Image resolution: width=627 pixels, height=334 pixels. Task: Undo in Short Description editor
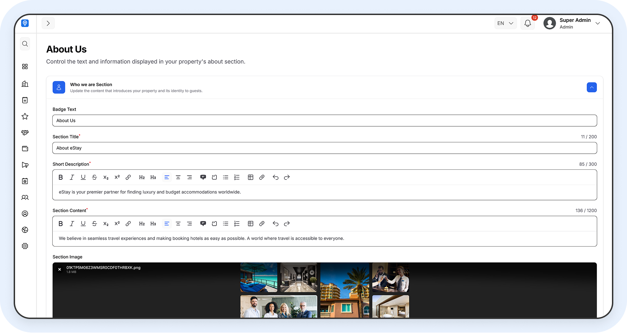point(276,177)
